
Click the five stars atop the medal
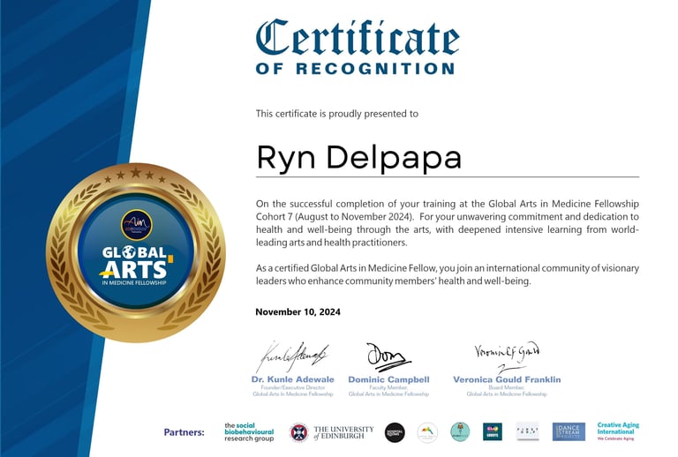point(135,175)
